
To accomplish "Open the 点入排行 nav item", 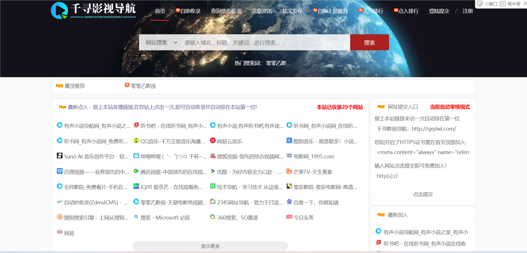I will coord(406,11).
